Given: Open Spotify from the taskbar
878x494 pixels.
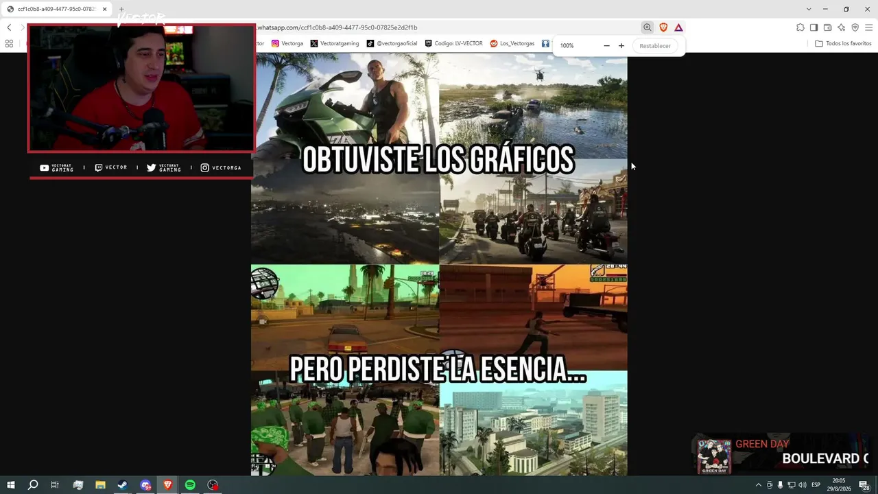Looking at the screenshot, I should (191, 485).
